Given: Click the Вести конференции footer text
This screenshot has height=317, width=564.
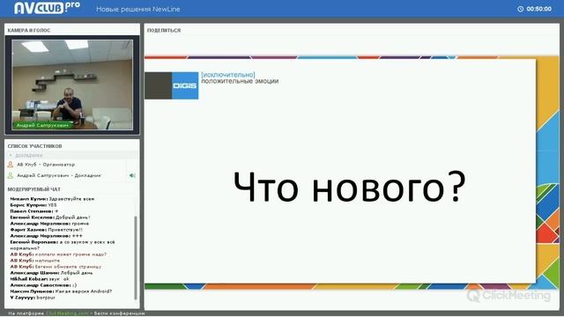Looking at the screenshot, I should click(x=120, y=313).
